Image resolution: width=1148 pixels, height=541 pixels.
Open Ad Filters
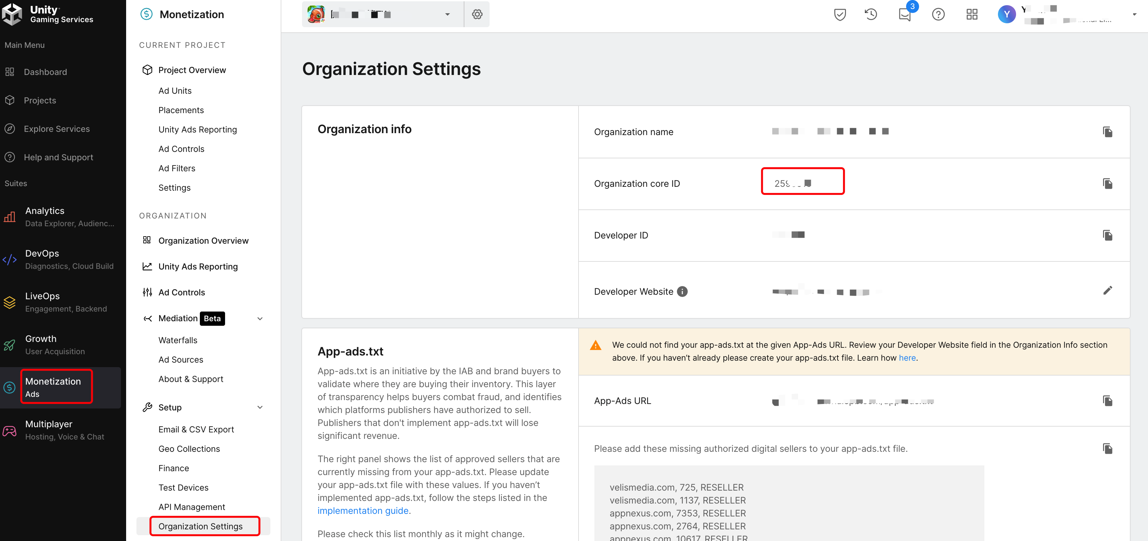coord(177,168)
